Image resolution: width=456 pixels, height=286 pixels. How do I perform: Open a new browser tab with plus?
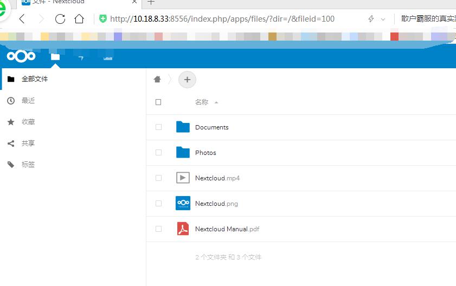[151, 2]
